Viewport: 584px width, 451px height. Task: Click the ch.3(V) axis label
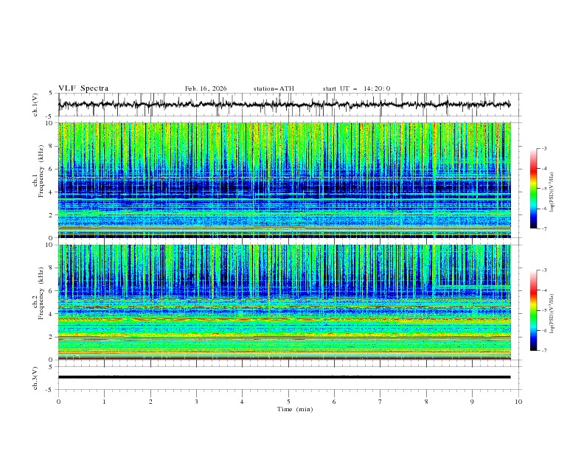pyautogui.click(x=36, y=377)
